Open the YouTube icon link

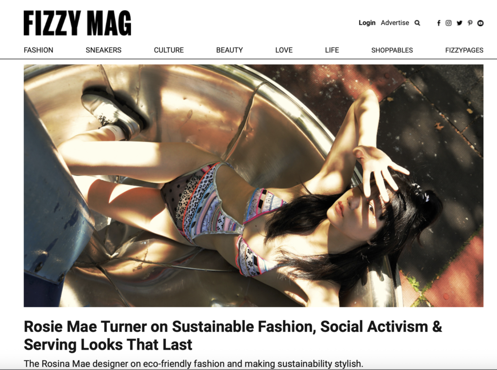click(480, 23)
